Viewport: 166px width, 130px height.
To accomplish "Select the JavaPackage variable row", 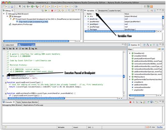I will click(123, 27).
